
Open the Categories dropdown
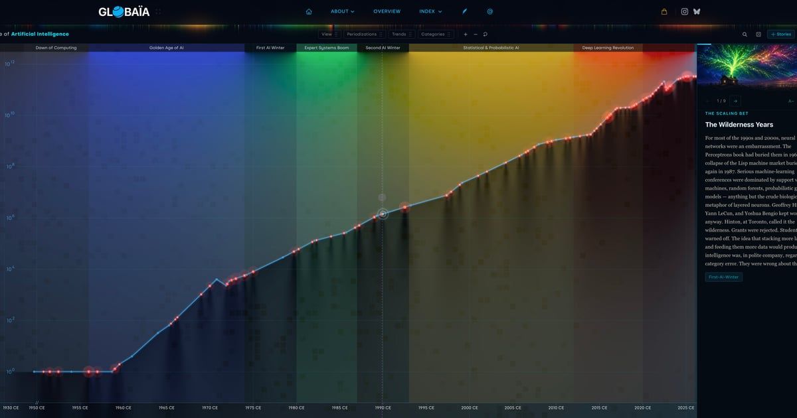click(x=436, y=34)
